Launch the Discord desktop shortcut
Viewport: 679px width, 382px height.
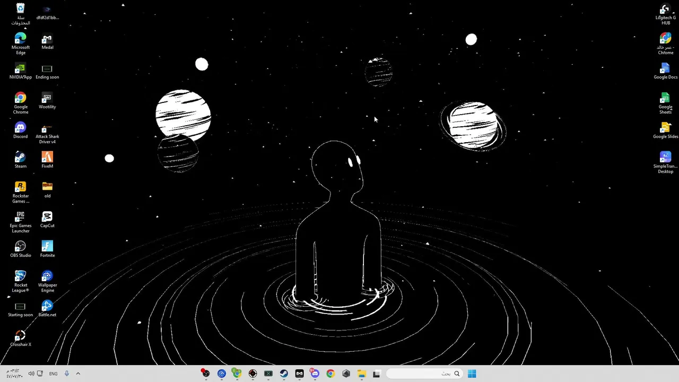point(20,131)
